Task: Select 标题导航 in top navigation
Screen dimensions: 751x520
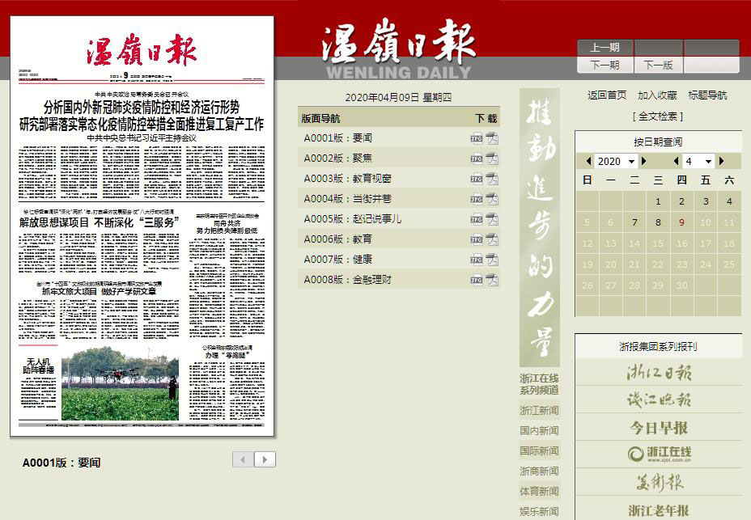Action: point(707,95)
